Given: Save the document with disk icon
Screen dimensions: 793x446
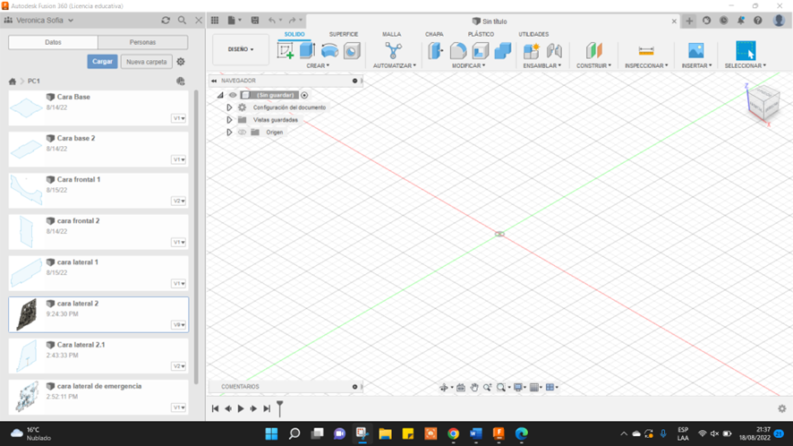Looking at the screenshot, I should [255, 21].
